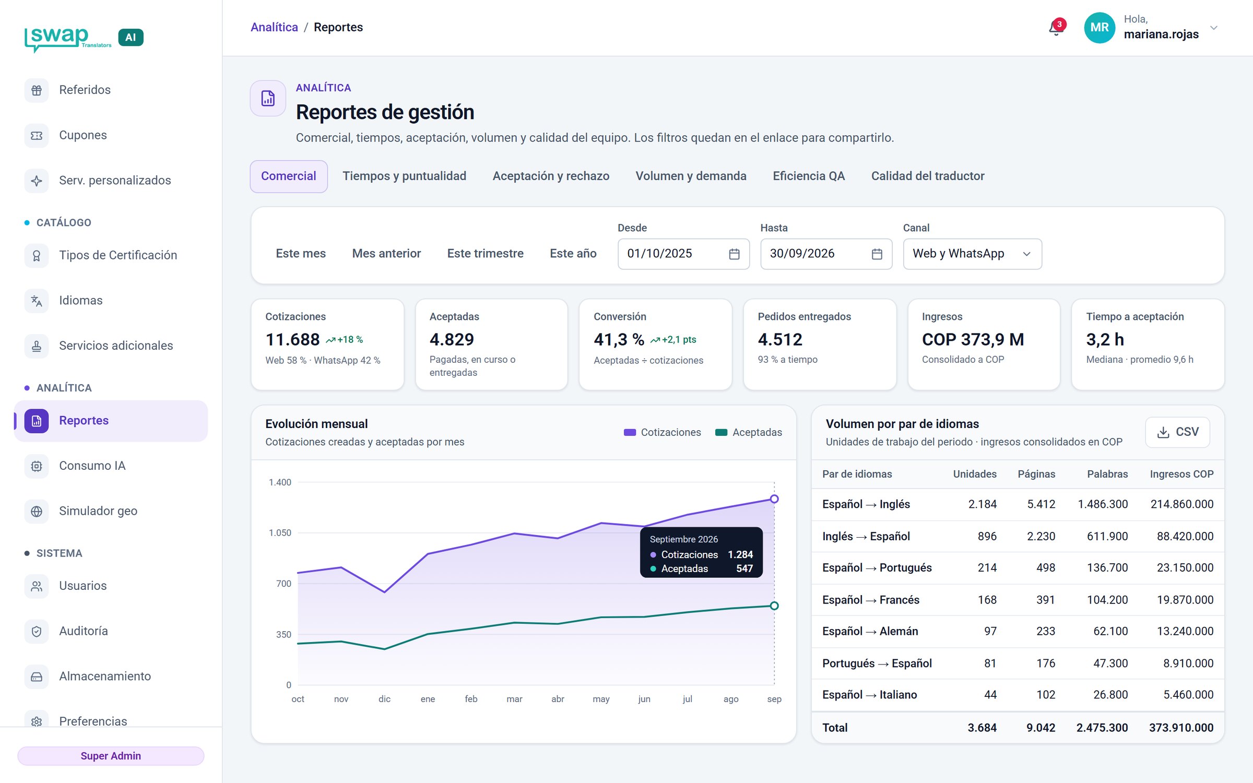Toggle the Aceptadas legend series
The width and height of the screenshot is (1253, 783).
748,432
